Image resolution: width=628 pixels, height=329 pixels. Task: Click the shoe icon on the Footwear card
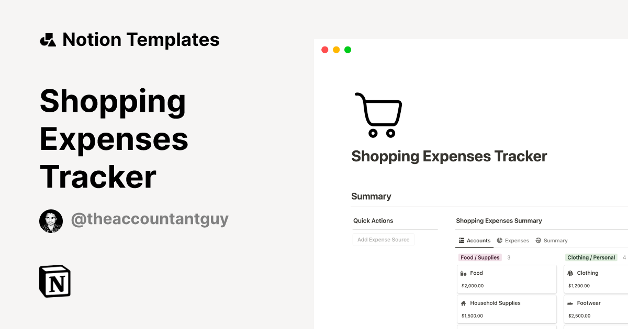(x=570, y=303)
